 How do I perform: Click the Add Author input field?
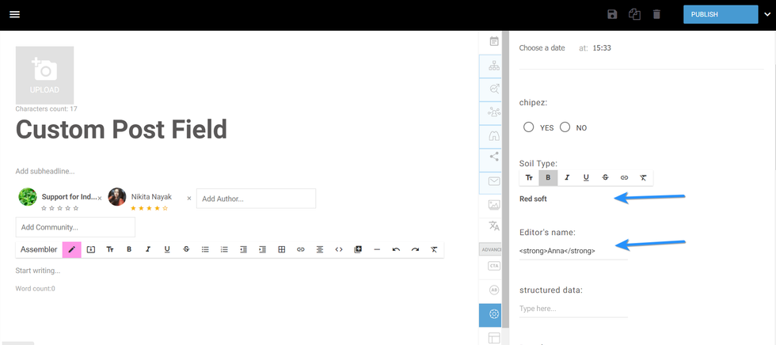point(256,199)
